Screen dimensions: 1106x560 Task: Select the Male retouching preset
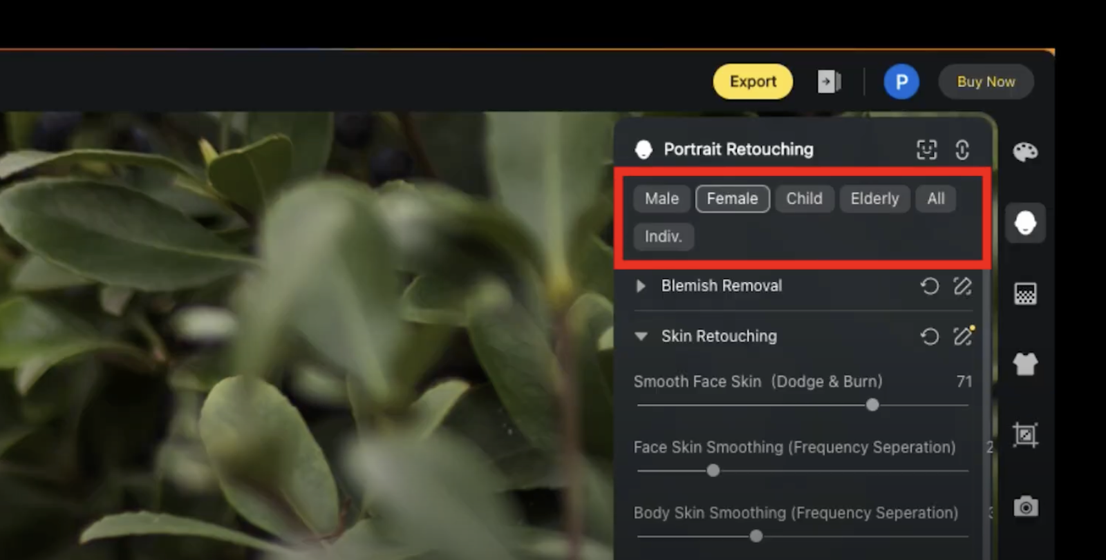click(661, 198)
